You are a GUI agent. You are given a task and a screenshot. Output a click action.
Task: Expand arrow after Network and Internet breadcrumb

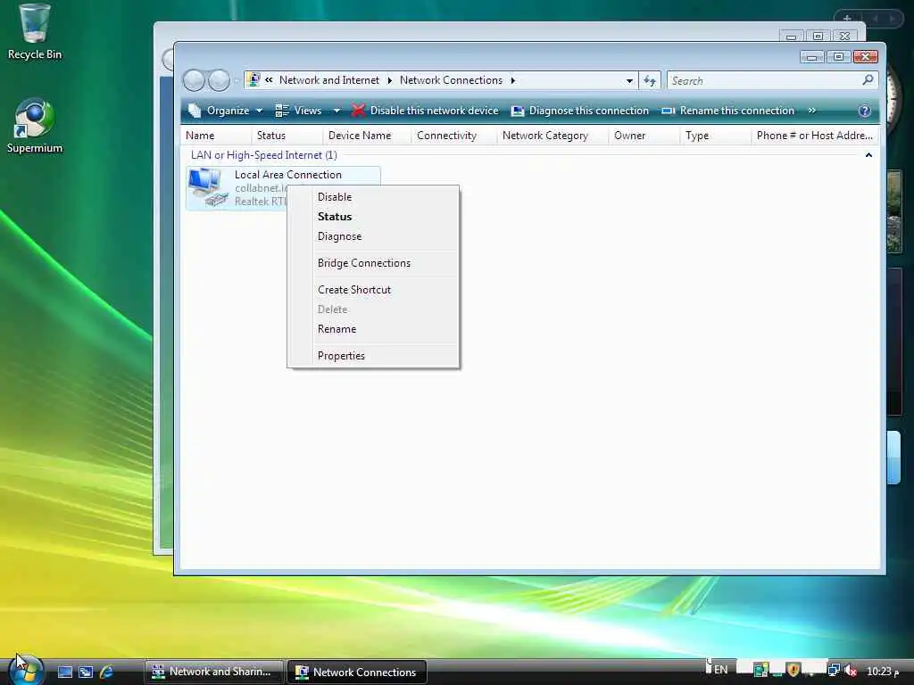point(389,80)
